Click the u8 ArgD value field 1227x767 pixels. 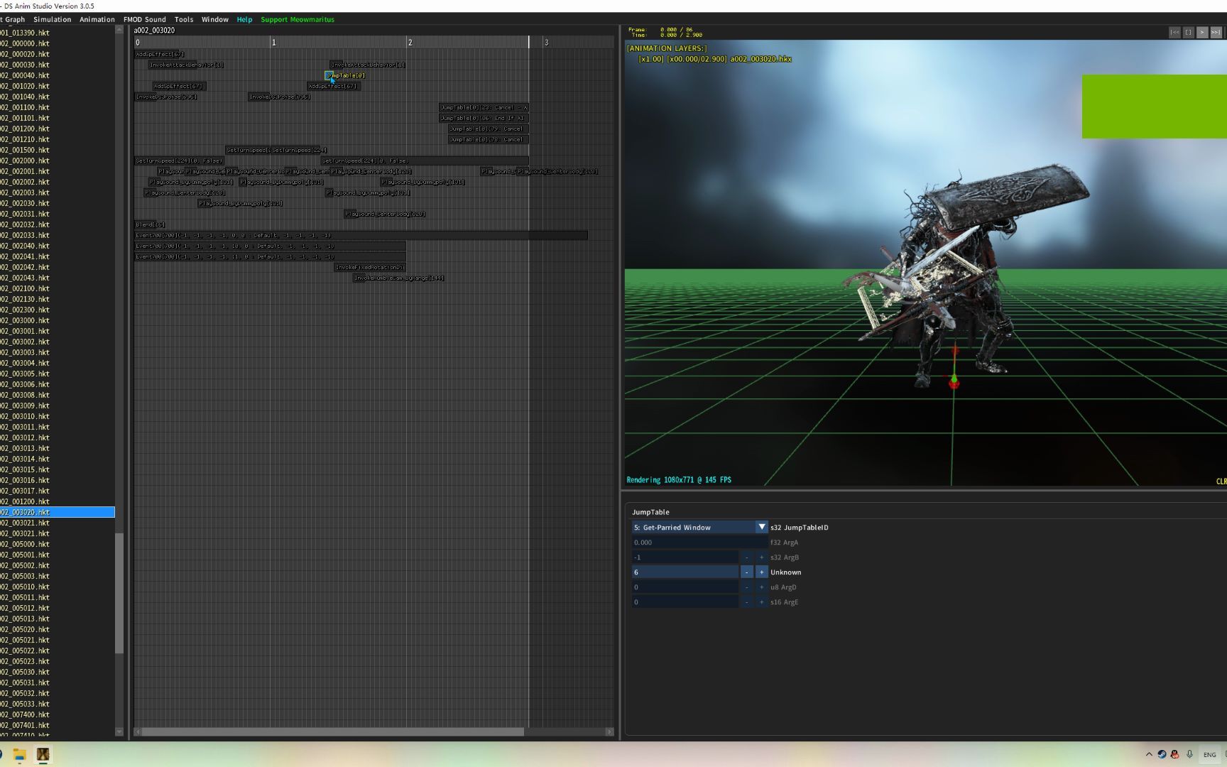coord(685,587)
